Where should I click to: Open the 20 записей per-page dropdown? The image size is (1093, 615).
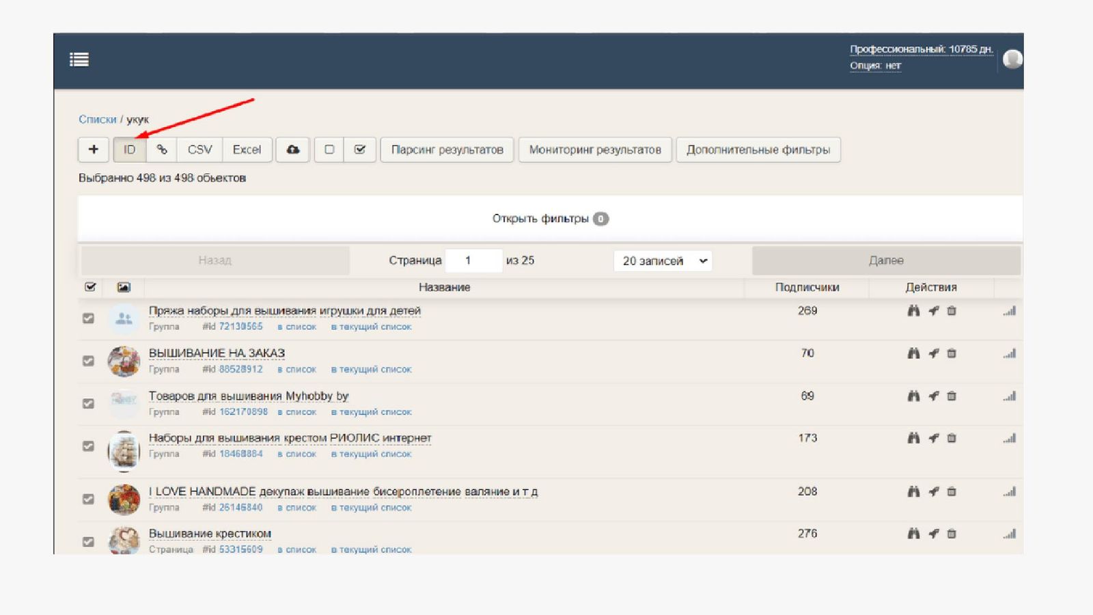point(663,261)
